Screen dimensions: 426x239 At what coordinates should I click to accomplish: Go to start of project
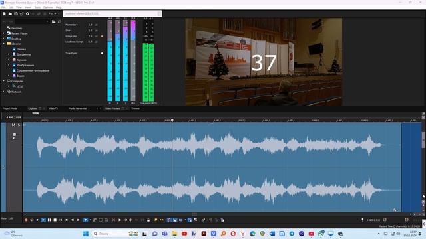tap(61, 220)
